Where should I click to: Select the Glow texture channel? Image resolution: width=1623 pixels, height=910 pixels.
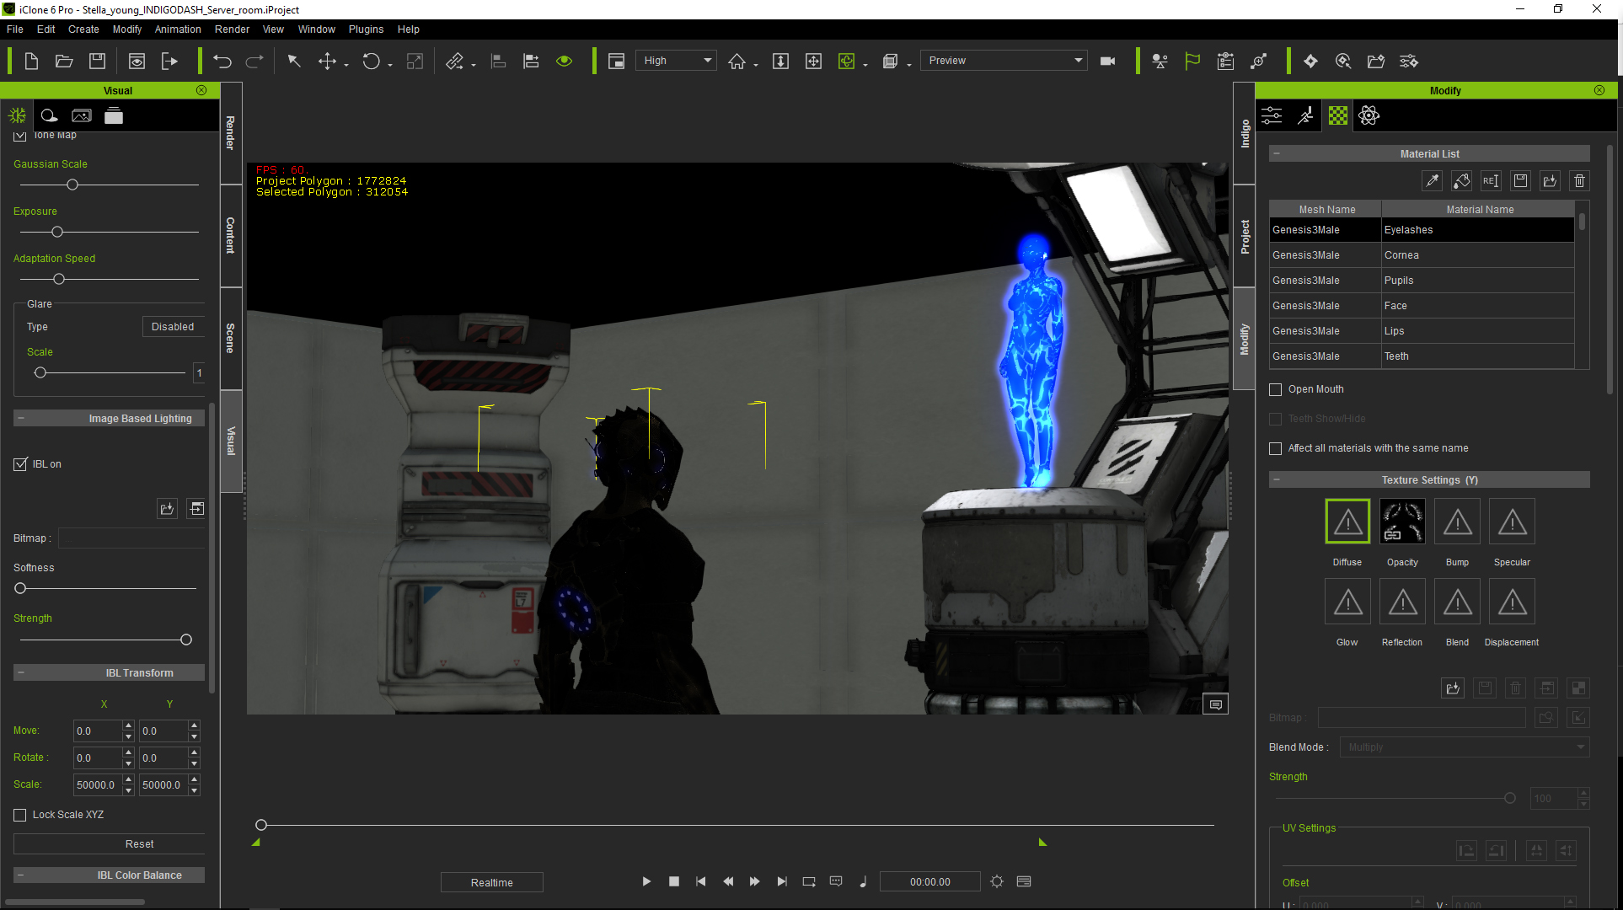1347,602
